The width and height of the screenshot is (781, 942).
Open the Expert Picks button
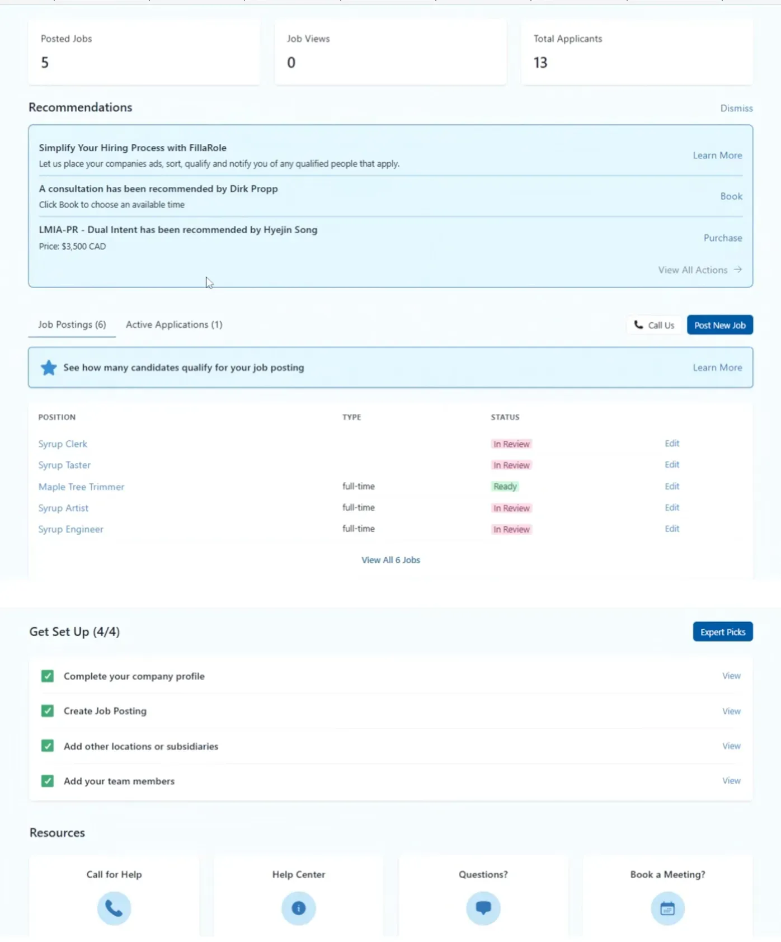(722, 632)
